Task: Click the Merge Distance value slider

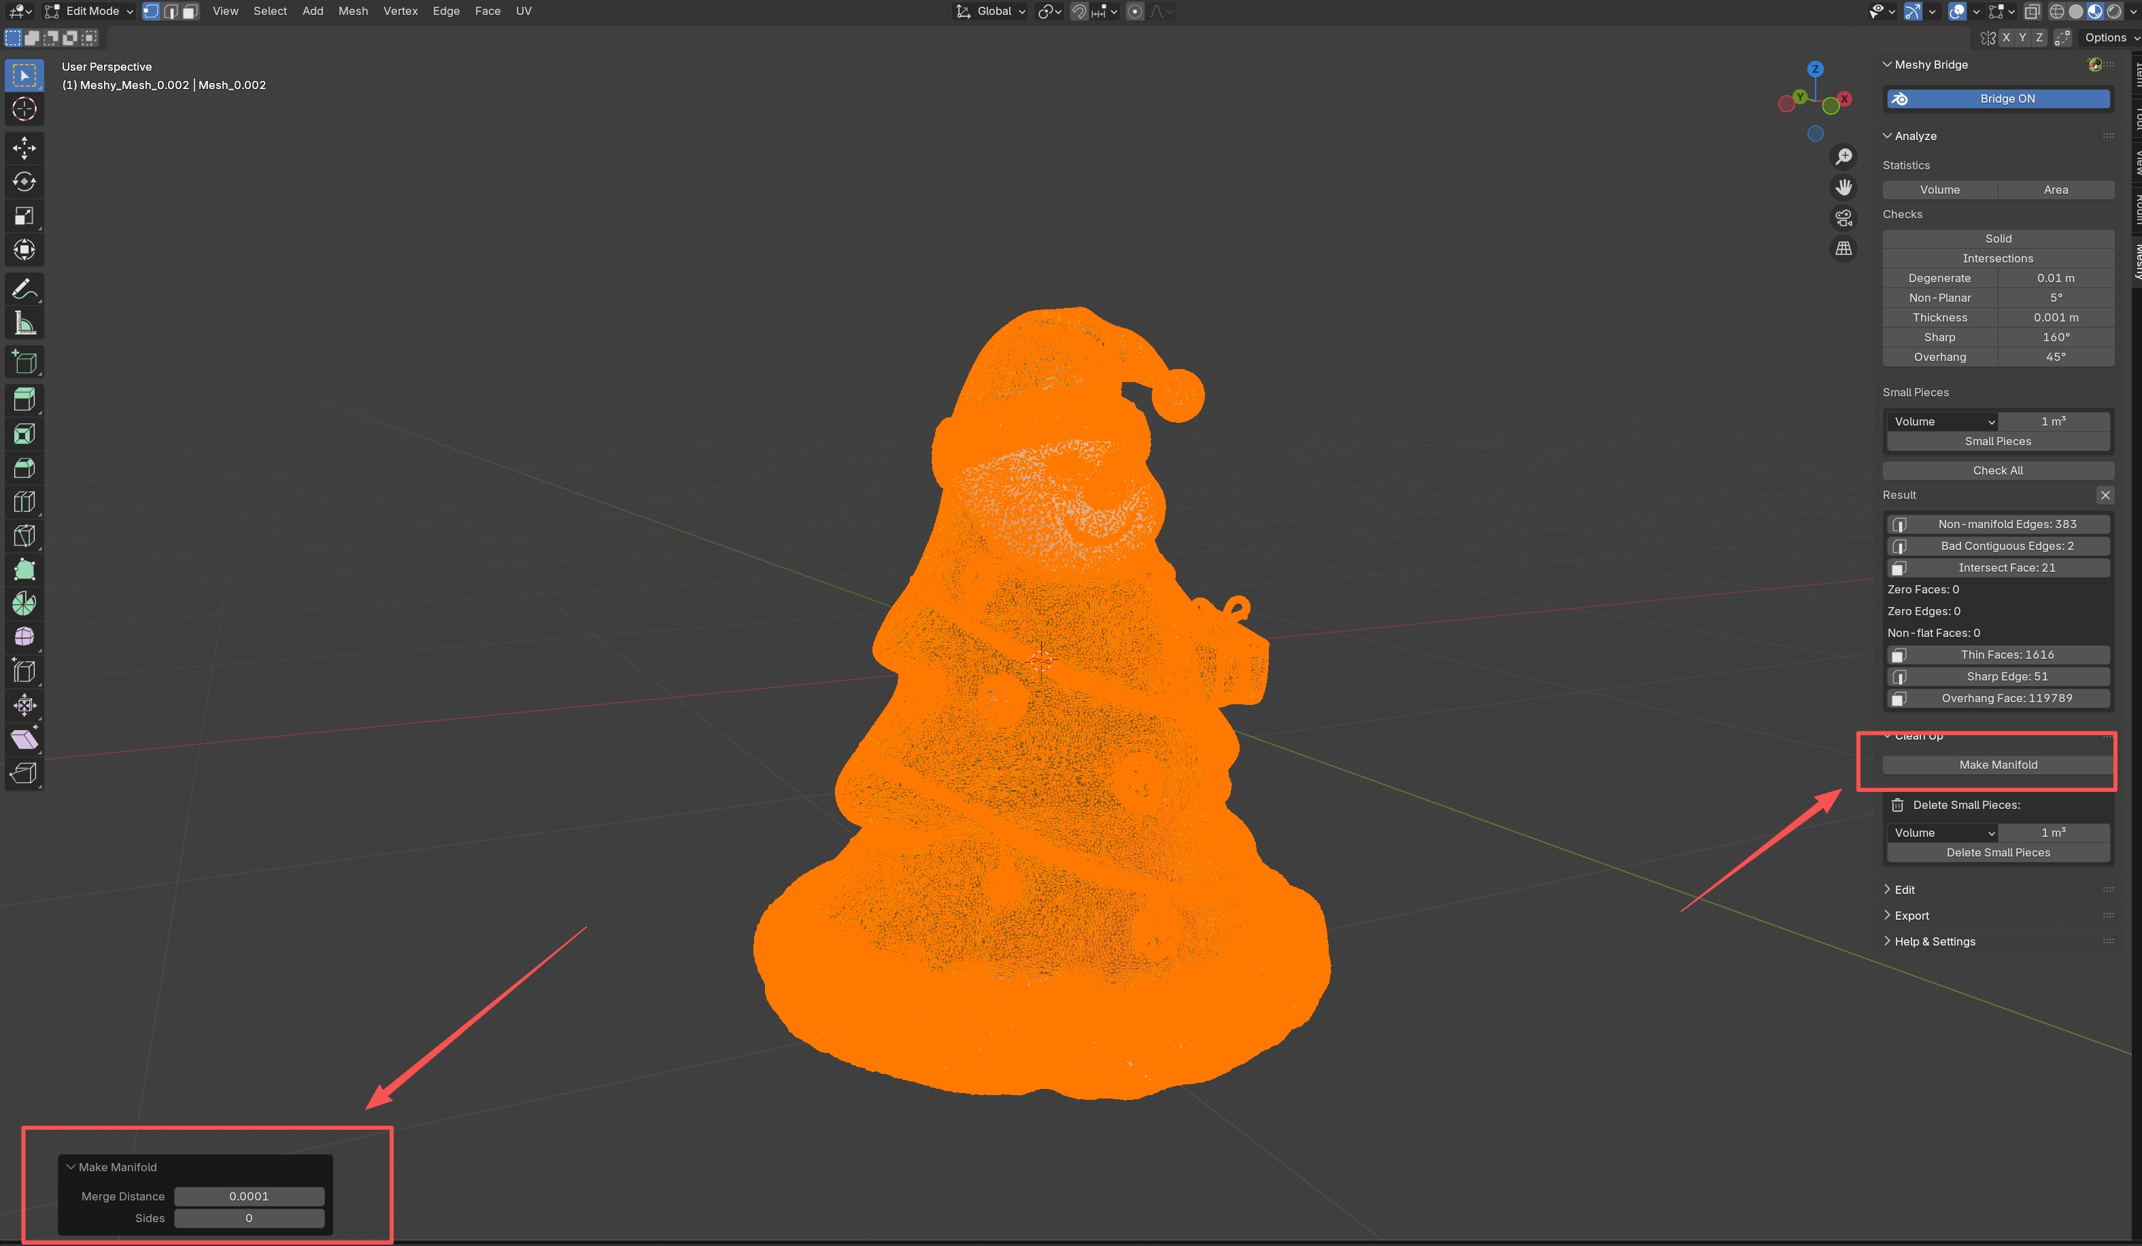Action: click(249, 1196)
